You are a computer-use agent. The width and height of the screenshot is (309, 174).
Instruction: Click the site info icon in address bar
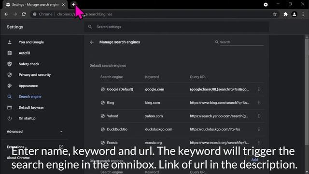click(x=35, y=14)
